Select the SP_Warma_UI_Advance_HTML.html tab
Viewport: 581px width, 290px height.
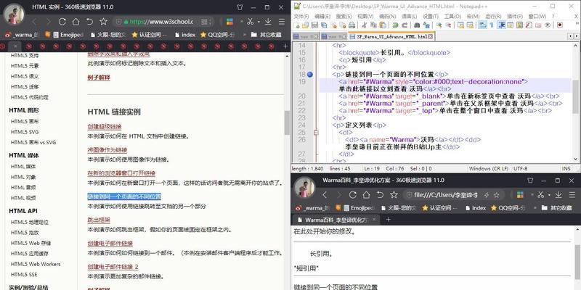point(391,37)
